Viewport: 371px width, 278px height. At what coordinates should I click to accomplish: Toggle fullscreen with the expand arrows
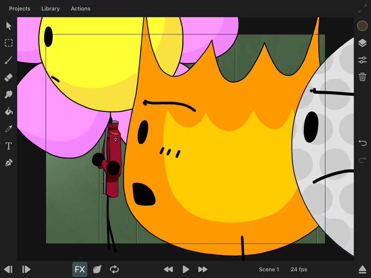click(362, 9)
